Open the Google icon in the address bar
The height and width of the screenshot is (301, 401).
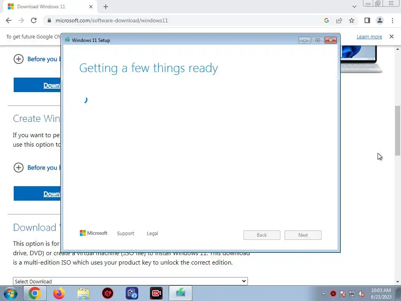point(326,20)
